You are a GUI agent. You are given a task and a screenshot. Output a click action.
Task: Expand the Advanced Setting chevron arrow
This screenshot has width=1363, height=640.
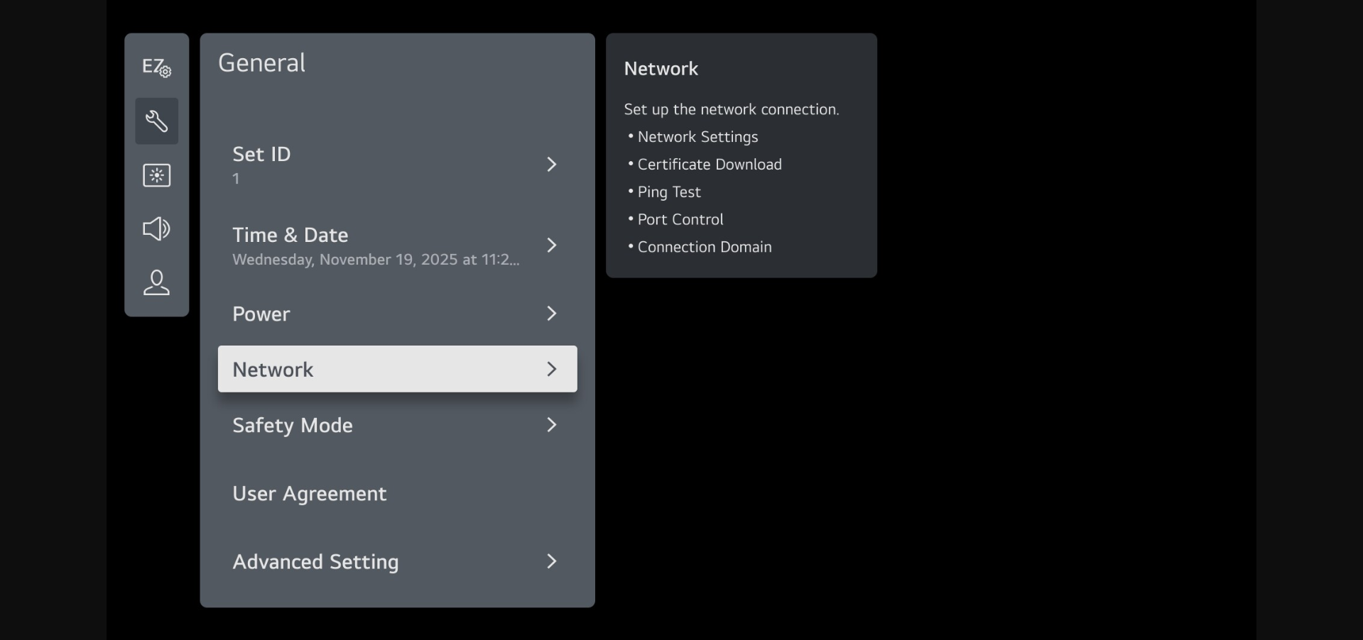(551, 562)
